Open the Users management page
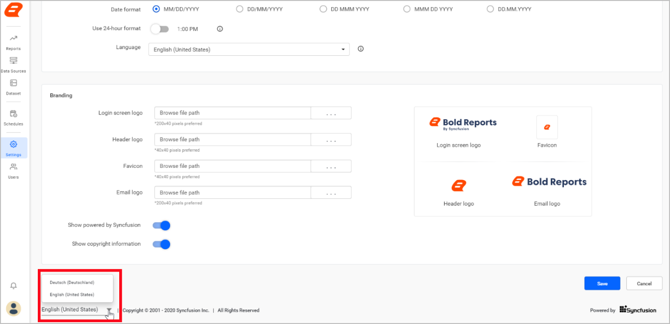The image size is (670, 324). tap(13, 170)
